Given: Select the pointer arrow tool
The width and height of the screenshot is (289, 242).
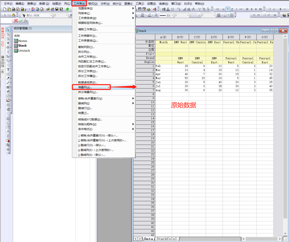Looking at the screenshot, I should 8,29.
